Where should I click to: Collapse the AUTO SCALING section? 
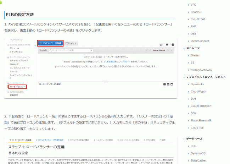[x=8, y=92]
